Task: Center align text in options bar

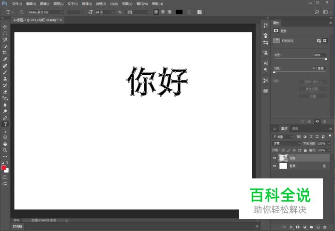Action: [163, 12]
